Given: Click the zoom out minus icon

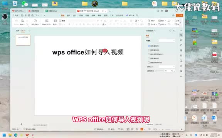Looking at the screenshot, I should 163,129.
